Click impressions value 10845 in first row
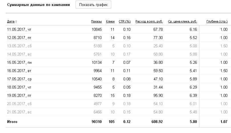231x133 pixels. pyautogui.click(x=97, y=29)
